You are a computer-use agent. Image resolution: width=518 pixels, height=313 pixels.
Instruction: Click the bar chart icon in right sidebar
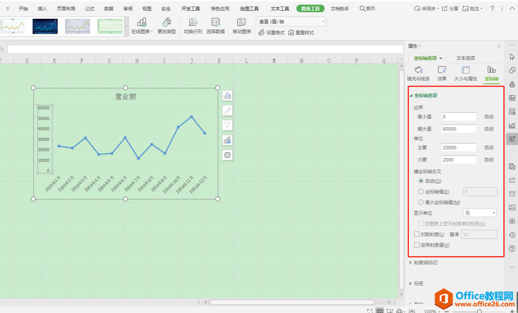point(512,125)
